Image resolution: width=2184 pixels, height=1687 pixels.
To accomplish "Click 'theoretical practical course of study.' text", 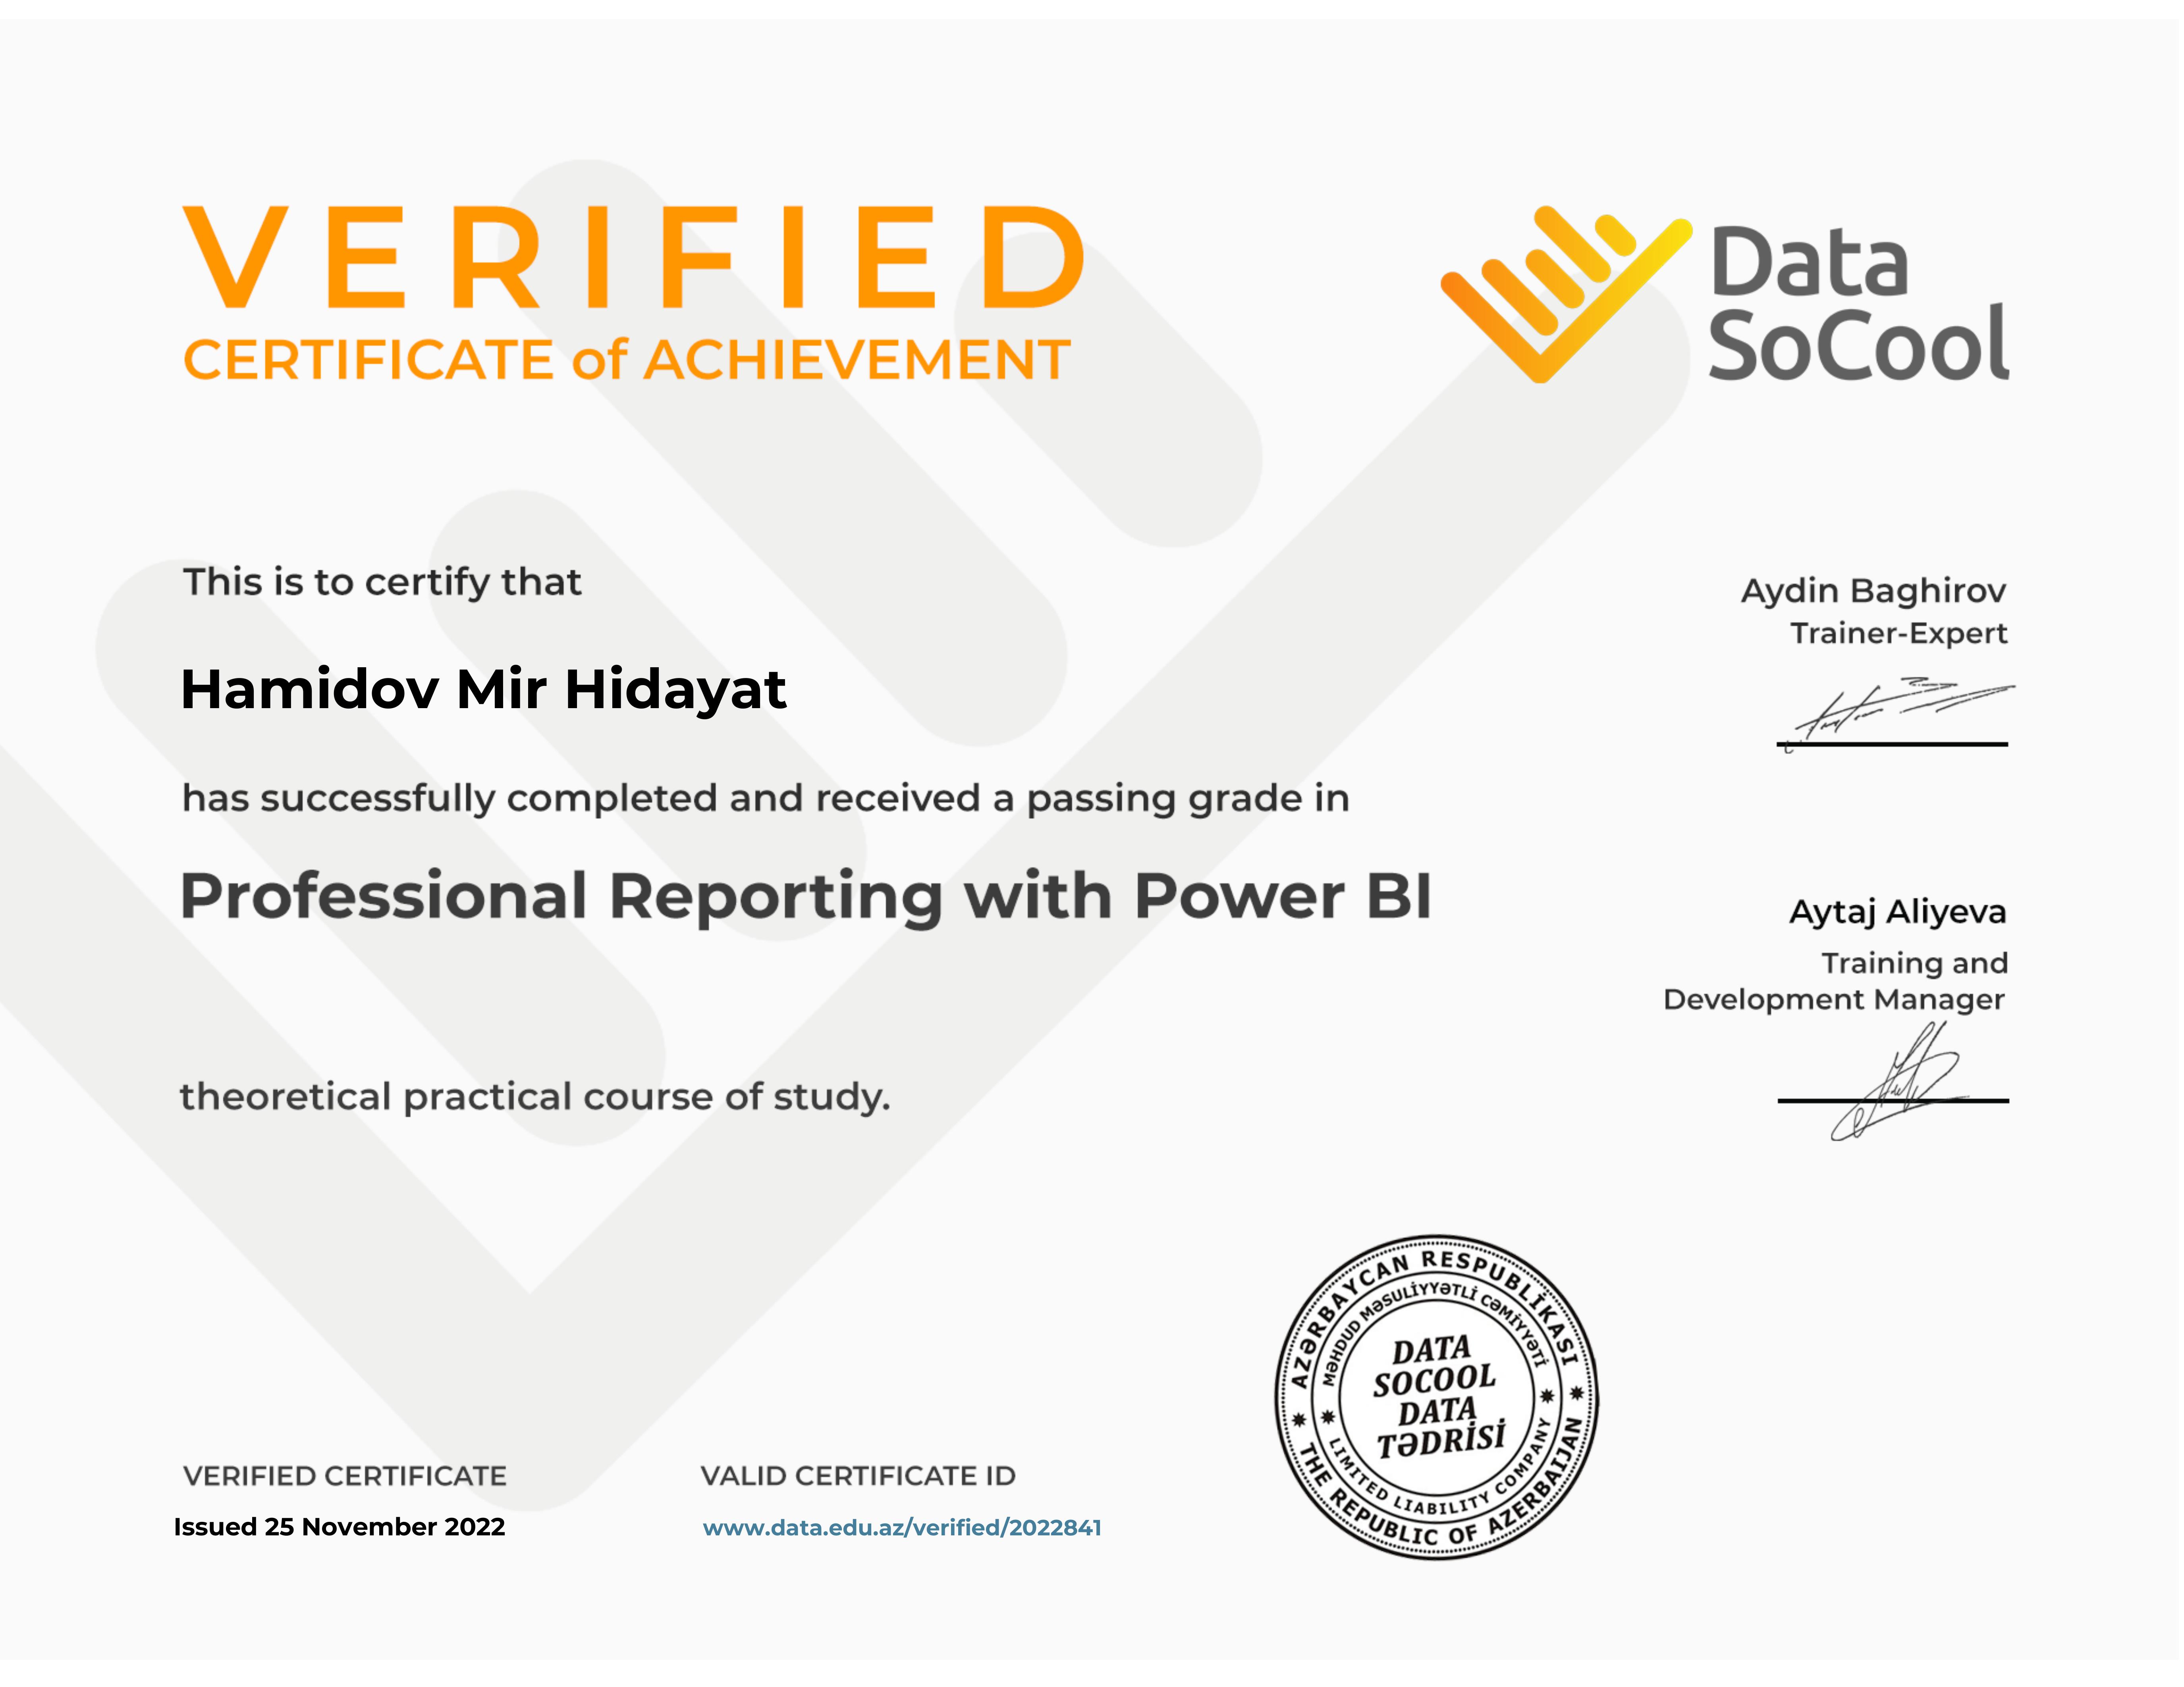I will [535, 1098].
